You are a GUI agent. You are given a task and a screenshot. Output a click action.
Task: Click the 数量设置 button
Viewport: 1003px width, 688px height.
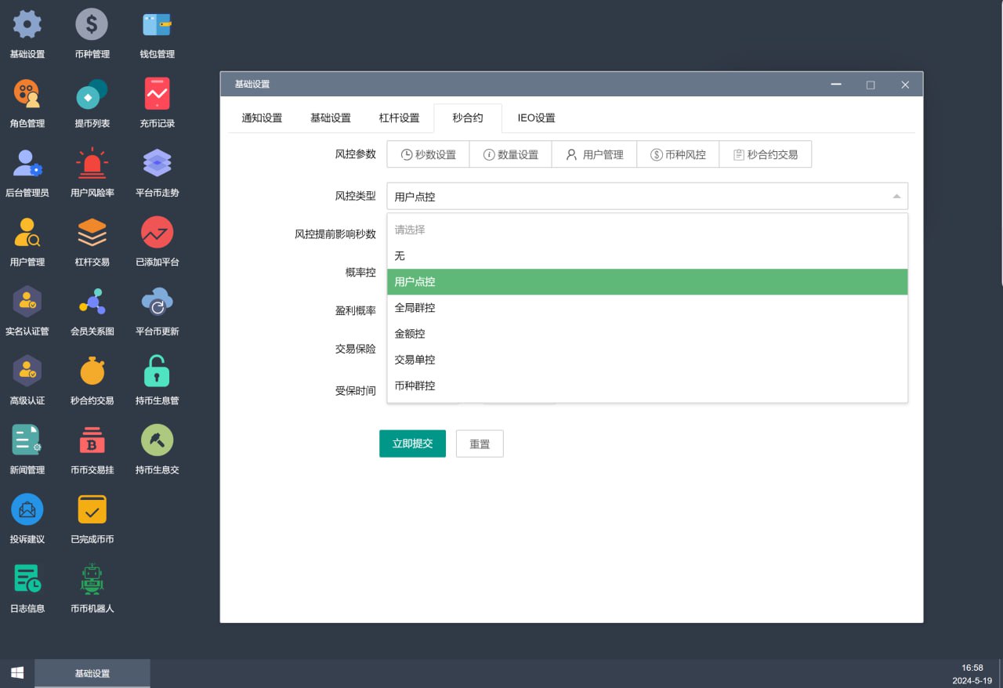click(x=511, y=154)
